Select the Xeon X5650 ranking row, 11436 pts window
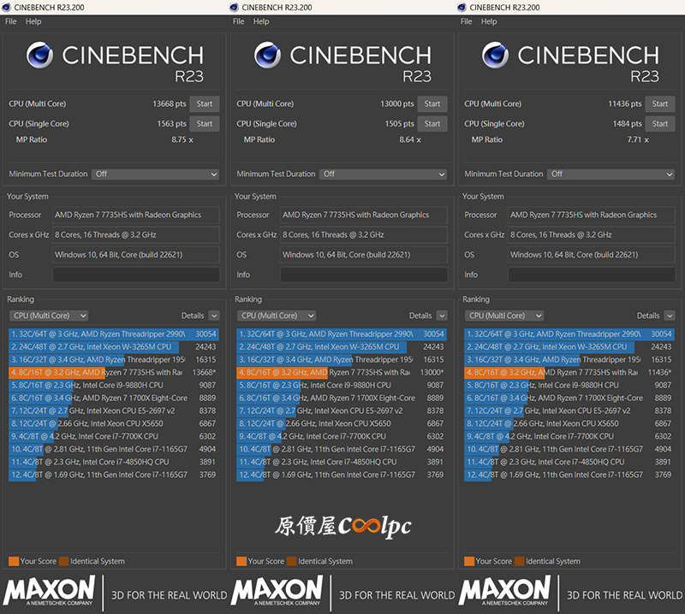Image resolution: width=685 pixels, height=614 pixels. [569, 424]
